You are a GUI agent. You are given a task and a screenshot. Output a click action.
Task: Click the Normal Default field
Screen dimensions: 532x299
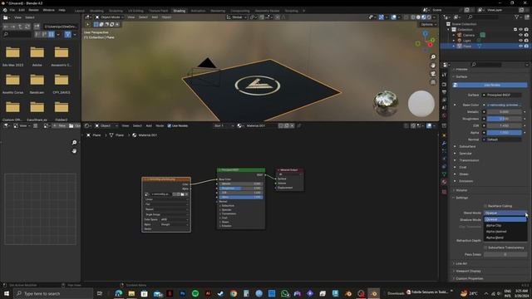[x=502, y=140]
